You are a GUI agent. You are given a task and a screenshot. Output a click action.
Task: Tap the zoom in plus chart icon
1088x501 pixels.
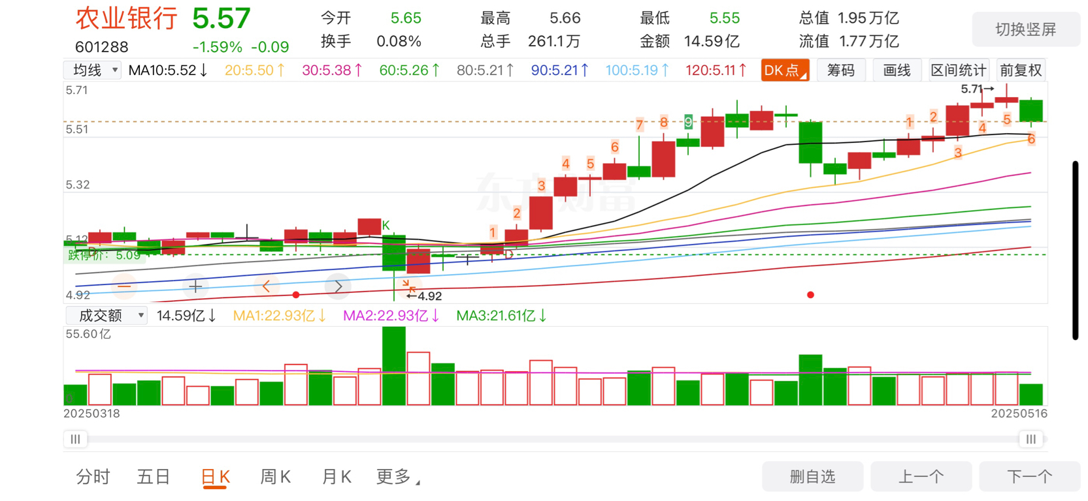[195, 286]
